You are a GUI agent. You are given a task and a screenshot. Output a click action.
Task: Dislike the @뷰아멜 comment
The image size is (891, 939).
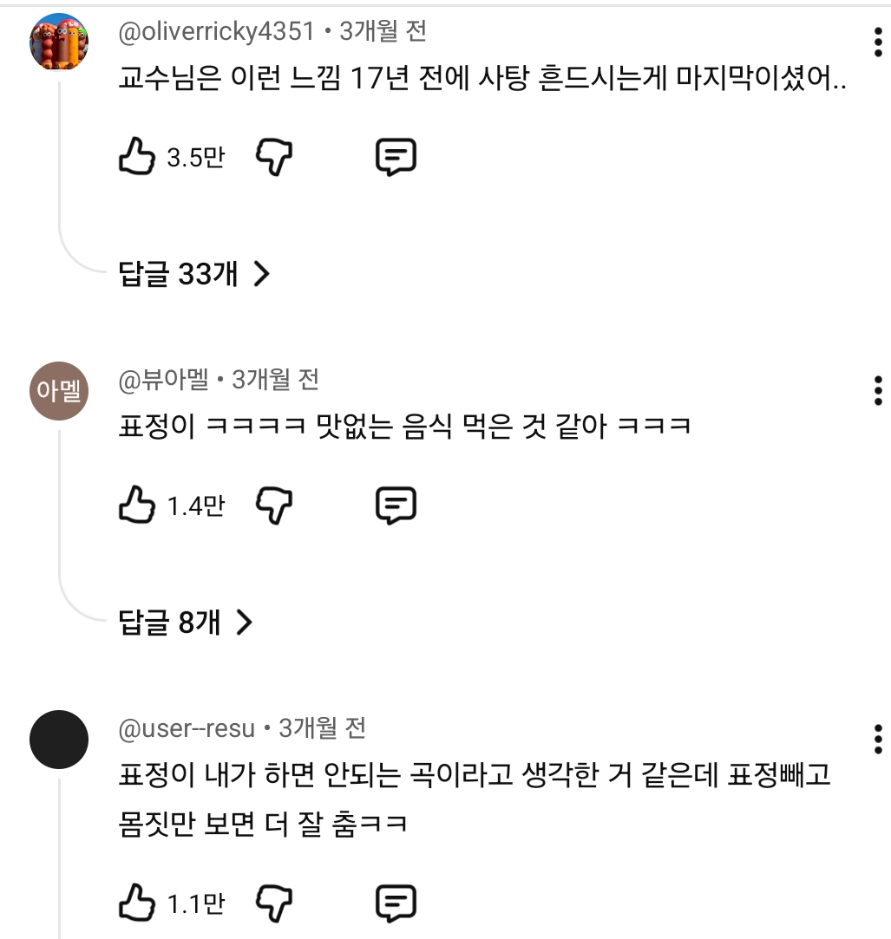point(274,505)
